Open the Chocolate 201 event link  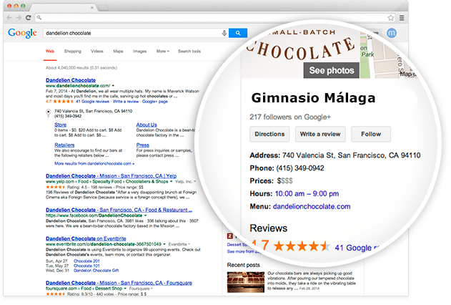pos(86,261)
